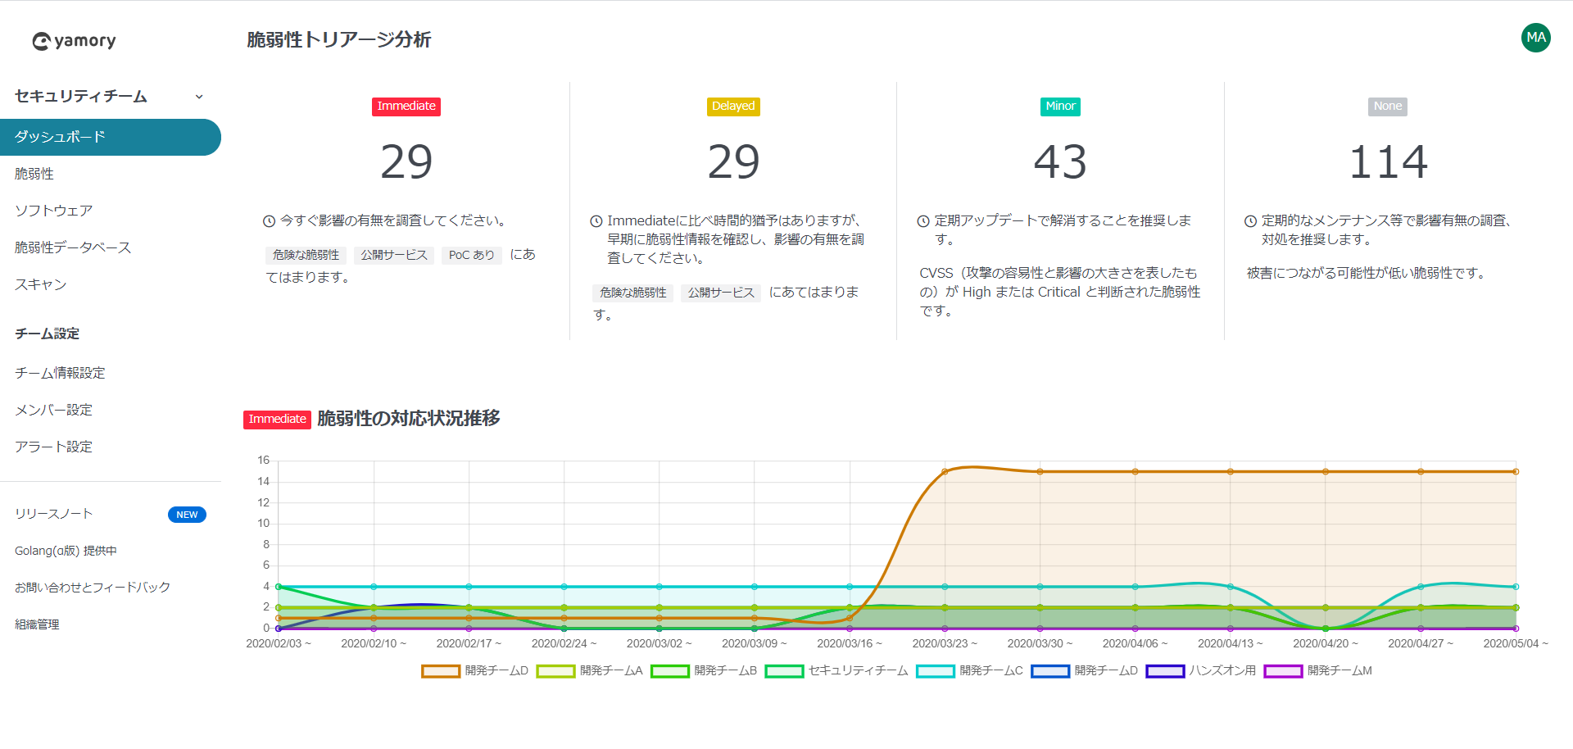This screenshot has height=749, width=1573.
Task: Click the 公開サービス tag in the Immediate card
Action: click(x=394, y=256)
